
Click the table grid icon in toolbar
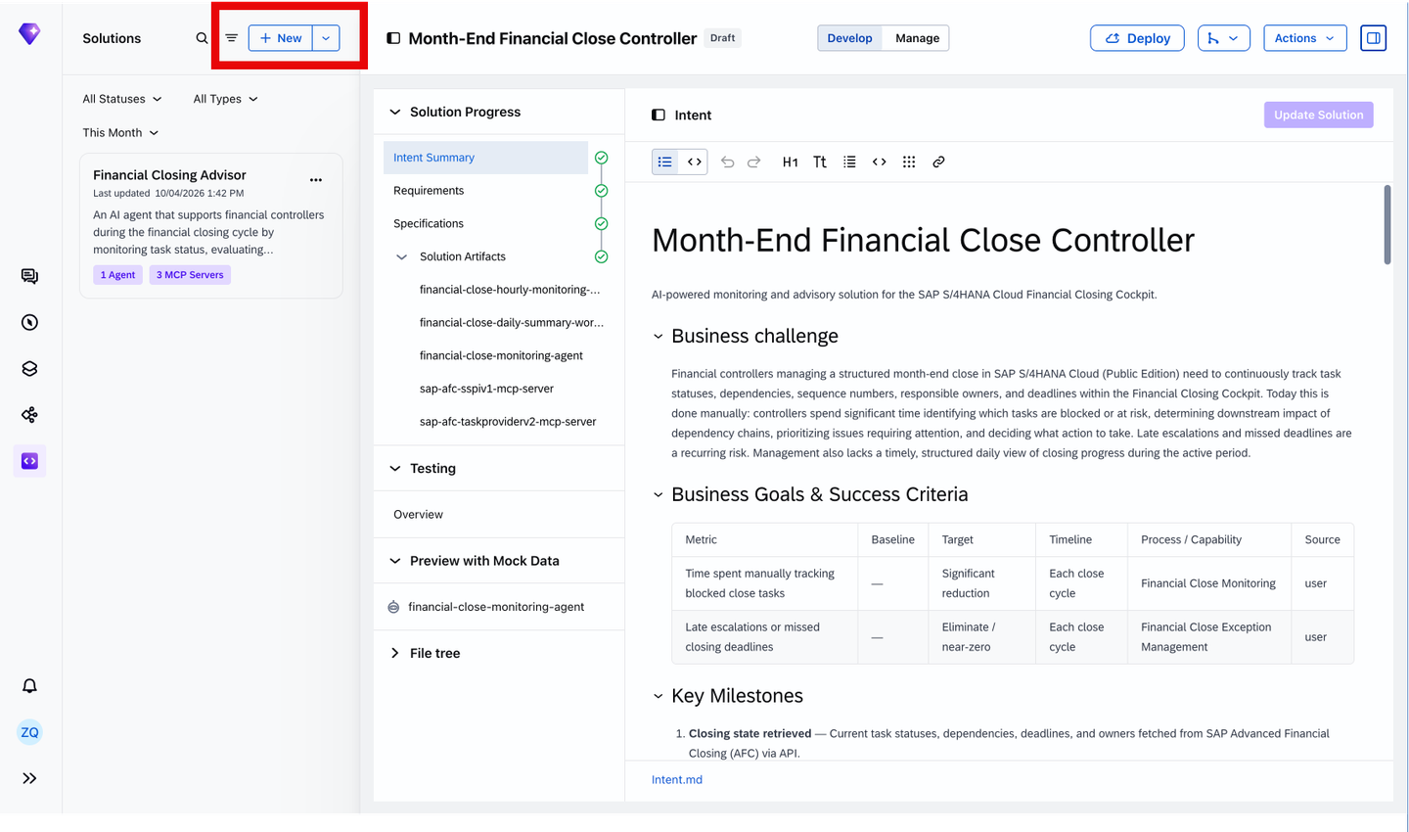pyautogui.click(x=909, y=162)
